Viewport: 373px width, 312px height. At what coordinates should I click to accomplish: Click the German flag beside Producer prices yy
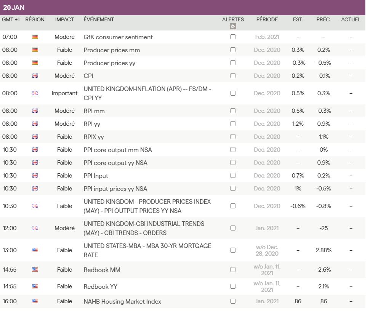pos(35,63)
